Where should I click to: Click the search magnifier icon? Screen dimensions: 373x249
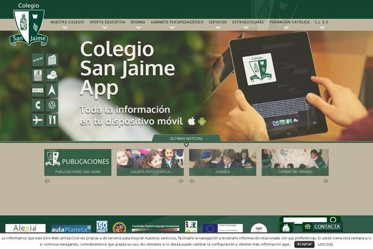pos(333,219)
